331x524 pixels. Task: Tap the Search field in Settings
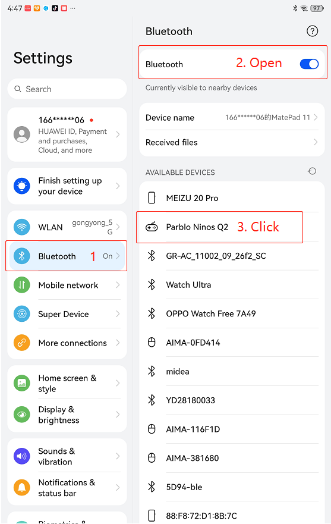click(67, 89)
